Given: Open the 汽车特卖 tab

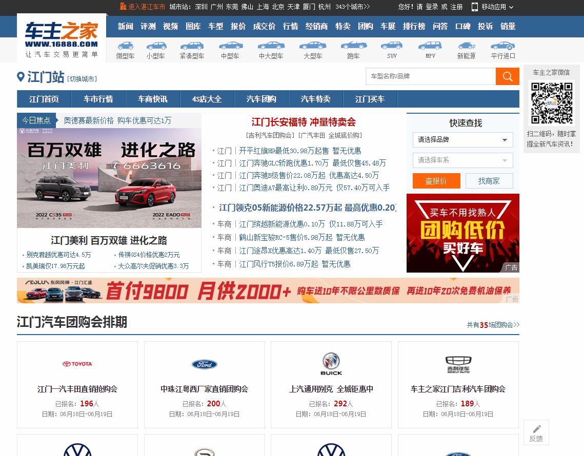Looking at the screenshot, I should [x=316, y=99].
